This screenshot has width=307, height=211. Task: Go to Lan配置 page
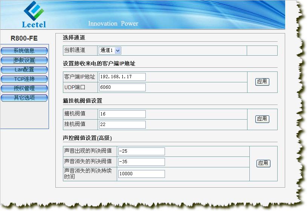24,70
